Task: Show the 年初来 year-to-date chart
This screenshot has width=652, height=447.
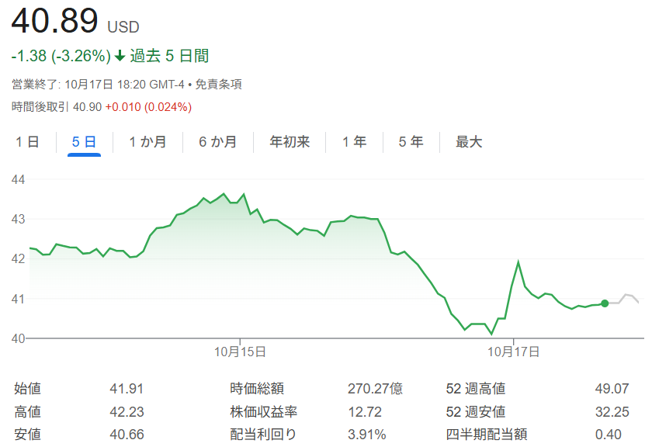Action: point(290,142)
